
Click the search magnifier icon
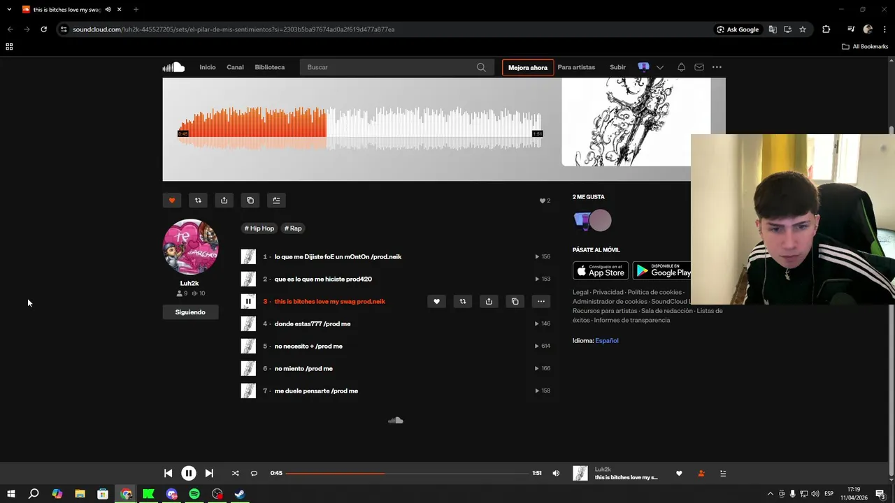pyautogui.click(x=481, y=67)
